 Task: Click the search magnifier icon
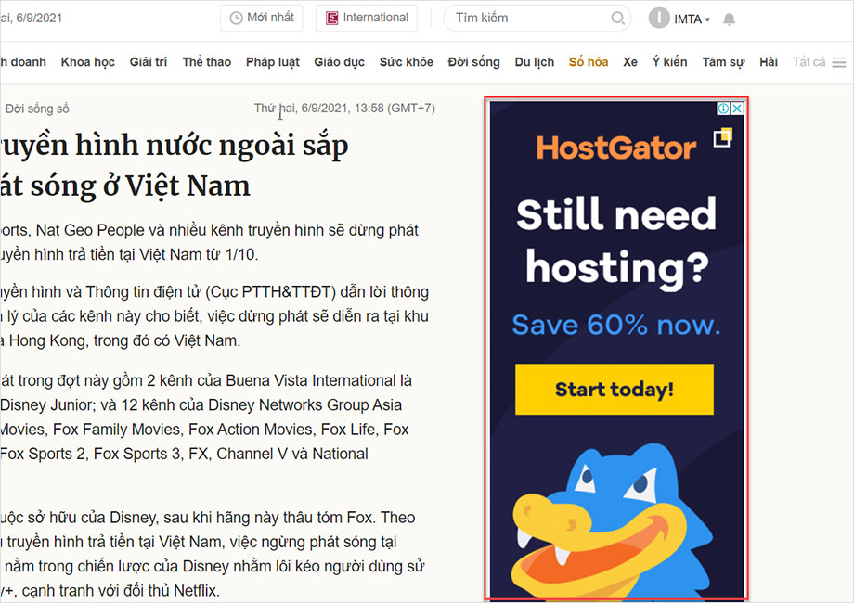(616, 18)
